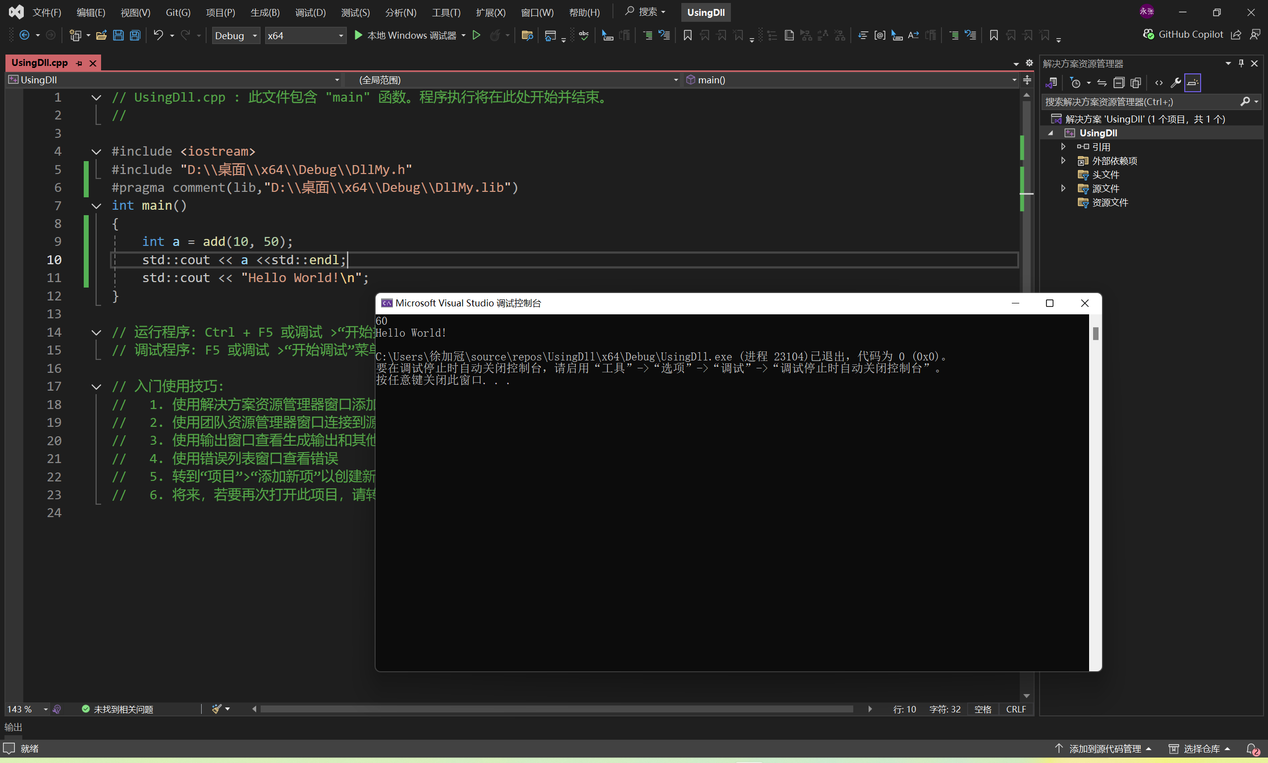
Task: Click the debug console vertical scrollbar thumb
Action: [1096, 334]
